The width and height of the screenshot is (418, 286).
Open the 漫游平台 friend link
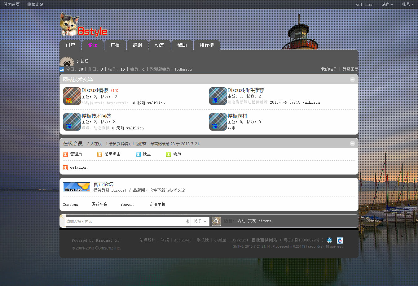[x=100, y=205]
